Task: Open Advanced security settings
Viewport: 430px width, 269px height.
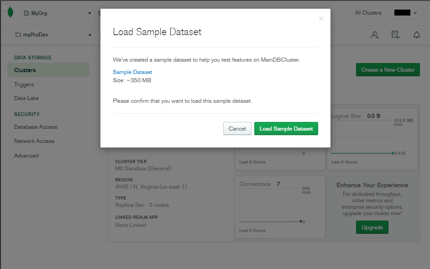Action: [26, 156]
